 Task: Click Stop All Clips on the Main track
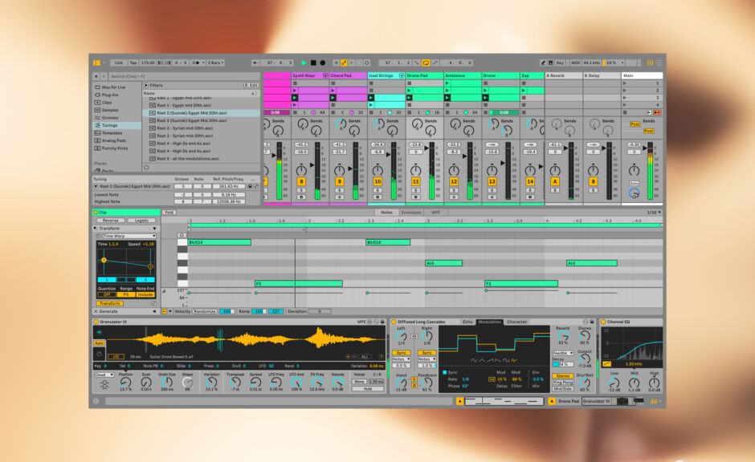coord(626,114)
